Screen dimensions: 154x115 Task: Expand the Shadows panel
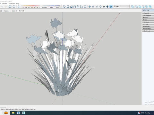148,22
